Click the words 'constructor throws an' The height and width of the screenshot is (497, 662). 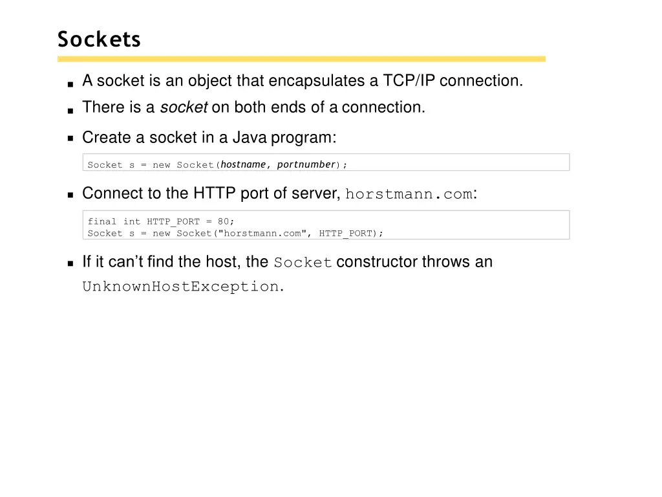(x=414, y=262)
